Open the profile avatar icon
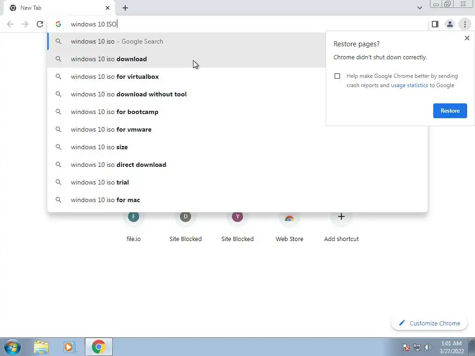Screen dimensions: 475x356 click(450, 24)
